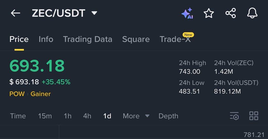This screenshot has height=139, width=268.
Task: Open the chart layout grid icon
Action: tap(253, 116)
